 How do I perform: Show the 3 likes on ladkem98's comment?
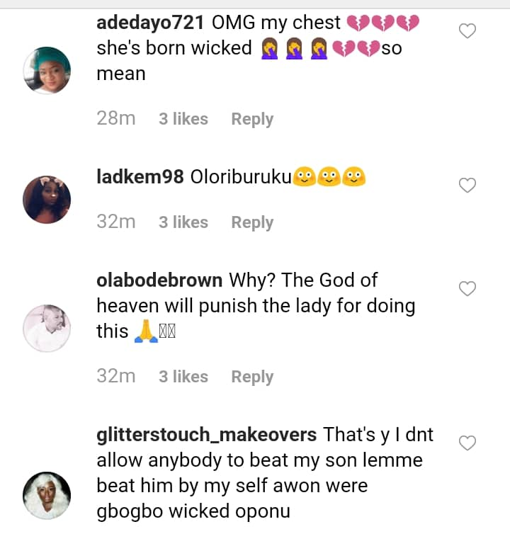(183, 222)
